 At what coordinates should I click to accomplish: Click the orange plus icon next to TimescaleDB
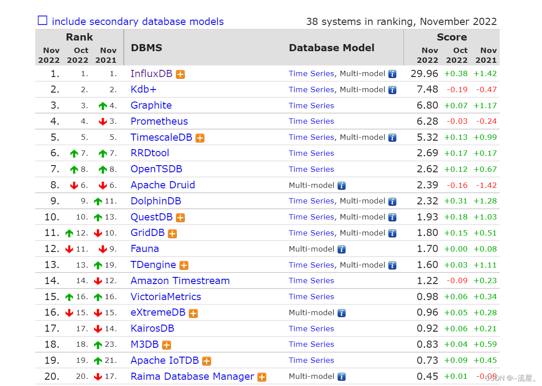(x=200, y=138)
